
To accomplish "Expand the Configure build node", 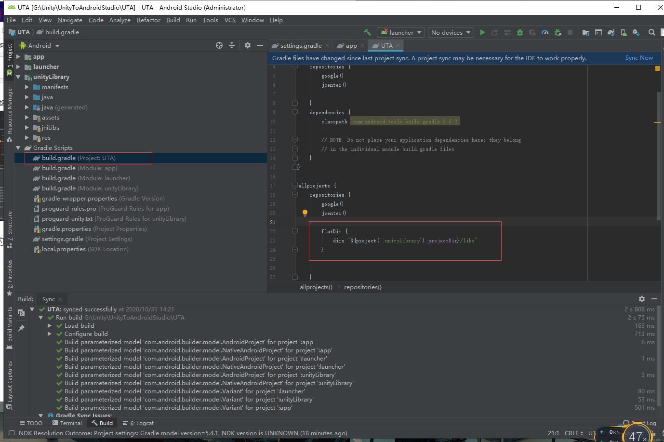I will pos(49,334).
